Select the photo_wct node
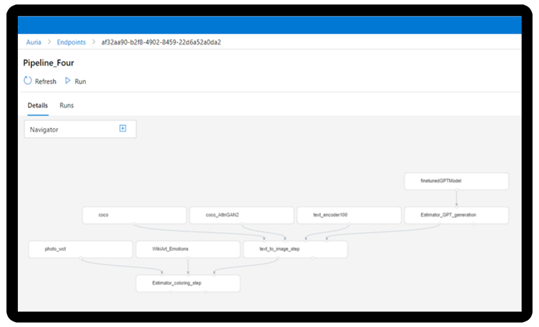This screenshot has height=327, width=539. coord(81,249)
